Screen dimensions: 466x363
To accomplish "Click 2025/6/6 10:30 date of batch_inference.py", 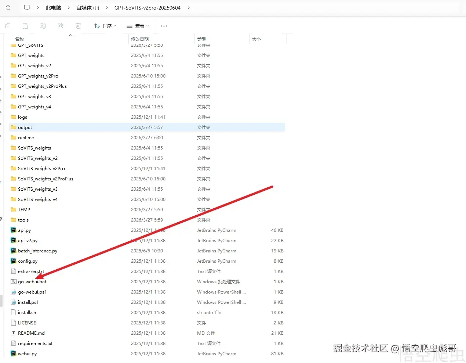I will (147, 251).
